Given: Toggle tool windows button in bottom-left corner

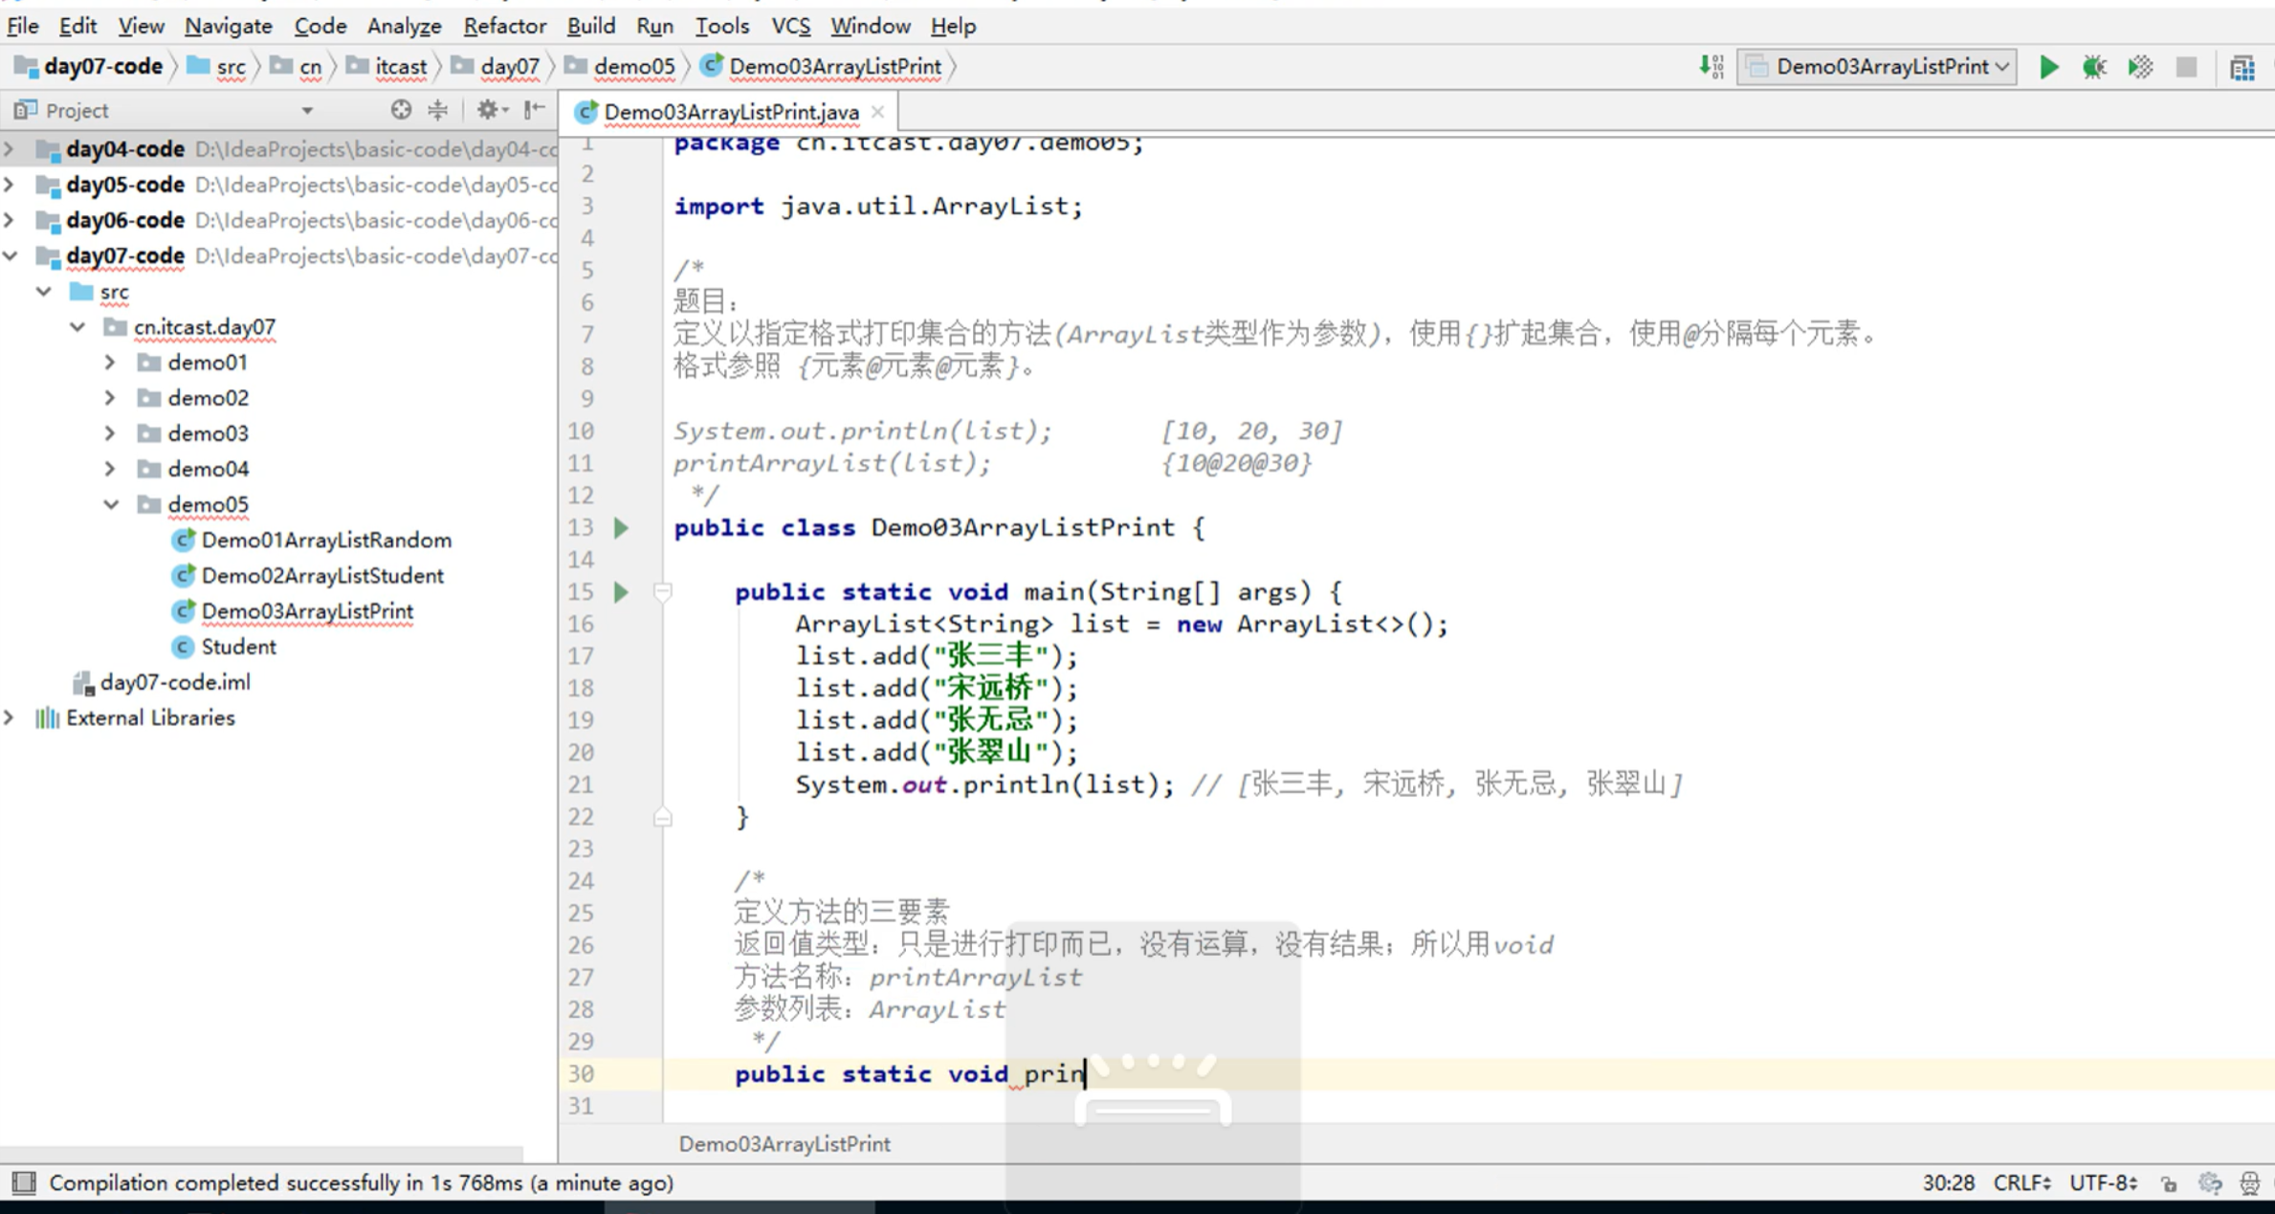Looking at the screenshot, I should [x=23, y=1183].
